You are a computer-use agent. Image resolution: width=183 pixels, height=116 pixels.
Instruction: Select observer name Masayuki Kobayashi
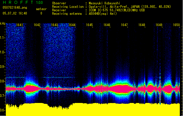(104, 3)
